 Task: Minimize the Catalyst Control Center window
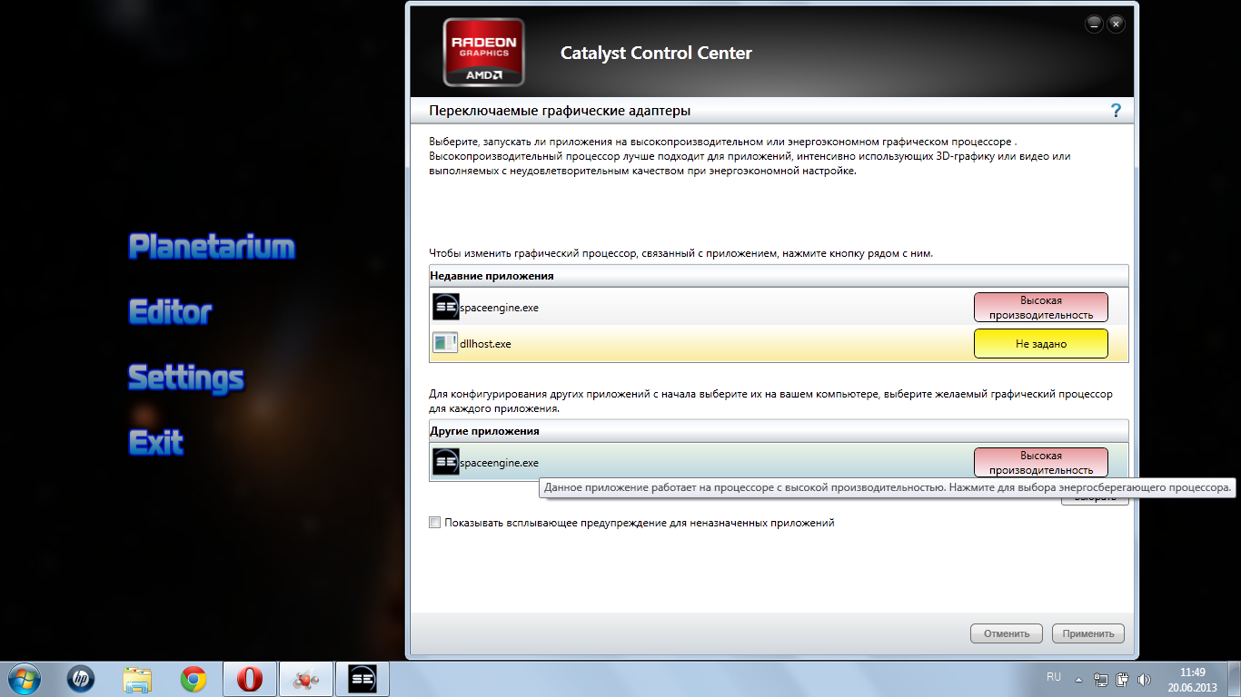click(1095, 23)
